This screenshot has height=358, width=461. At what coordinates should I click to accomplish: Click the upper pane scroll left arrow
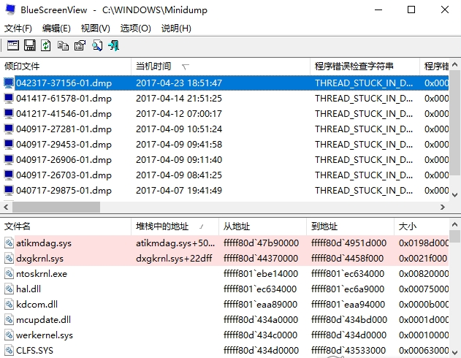tap(6, 207)
